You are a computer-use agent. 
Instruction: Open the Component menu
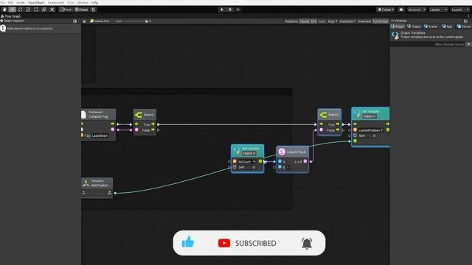click(x=56, y=2)
